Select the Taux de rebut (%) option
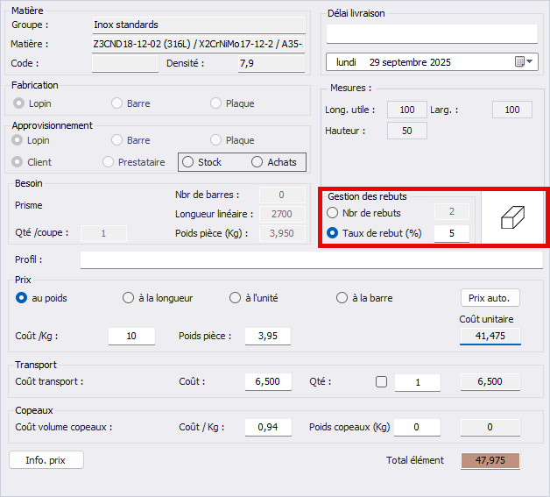The width and height of the screenshot is (550, 497). pos(333,233)
